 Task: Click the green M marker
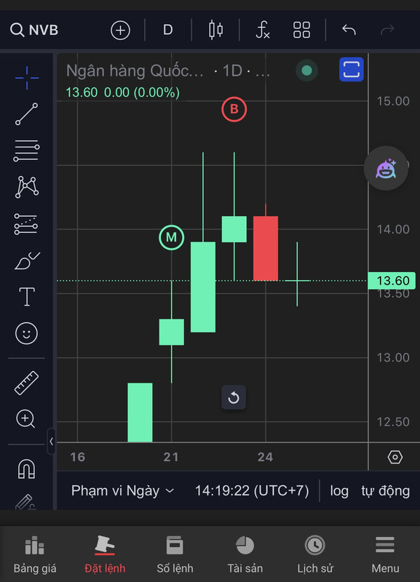pyautogui.click(x=171, y=237)
